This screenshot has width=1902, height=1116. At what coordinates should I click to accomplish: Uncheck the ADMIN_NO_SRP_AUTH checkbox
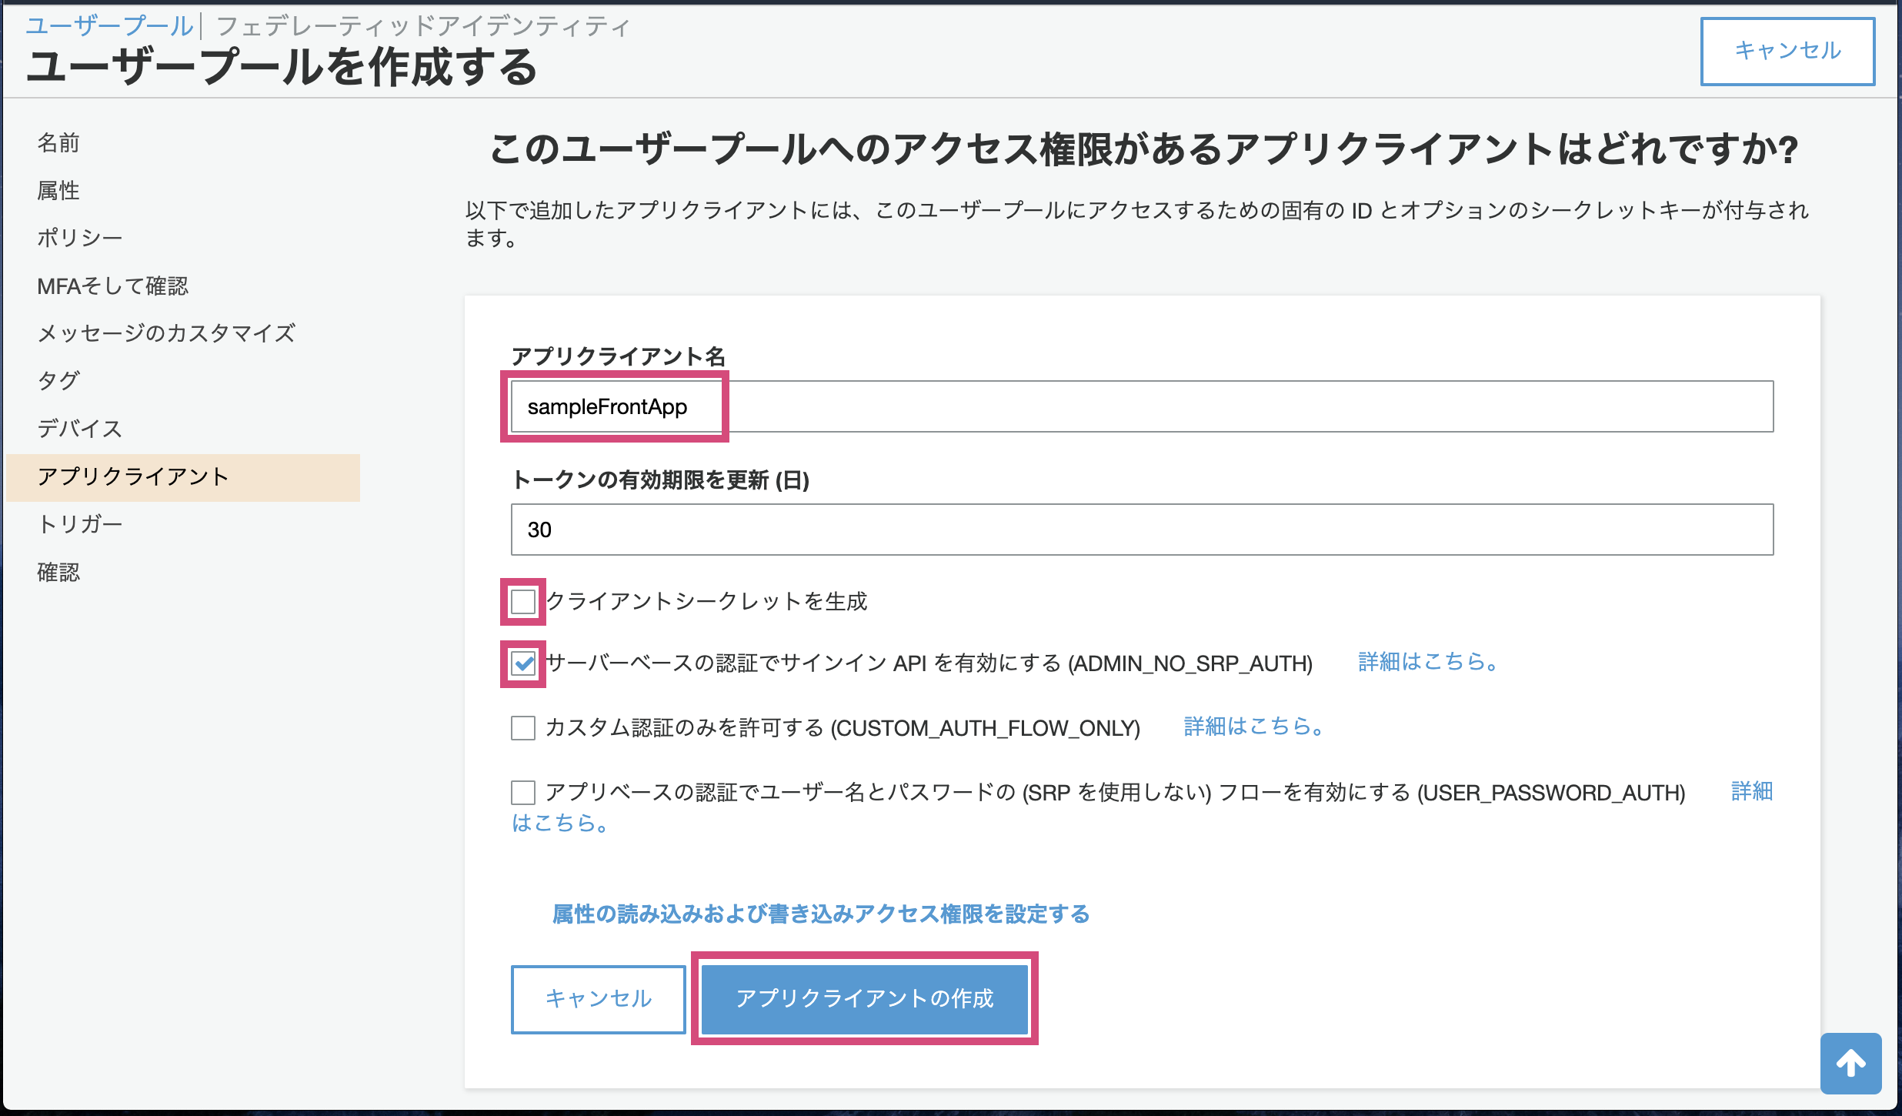click(523, 663)
